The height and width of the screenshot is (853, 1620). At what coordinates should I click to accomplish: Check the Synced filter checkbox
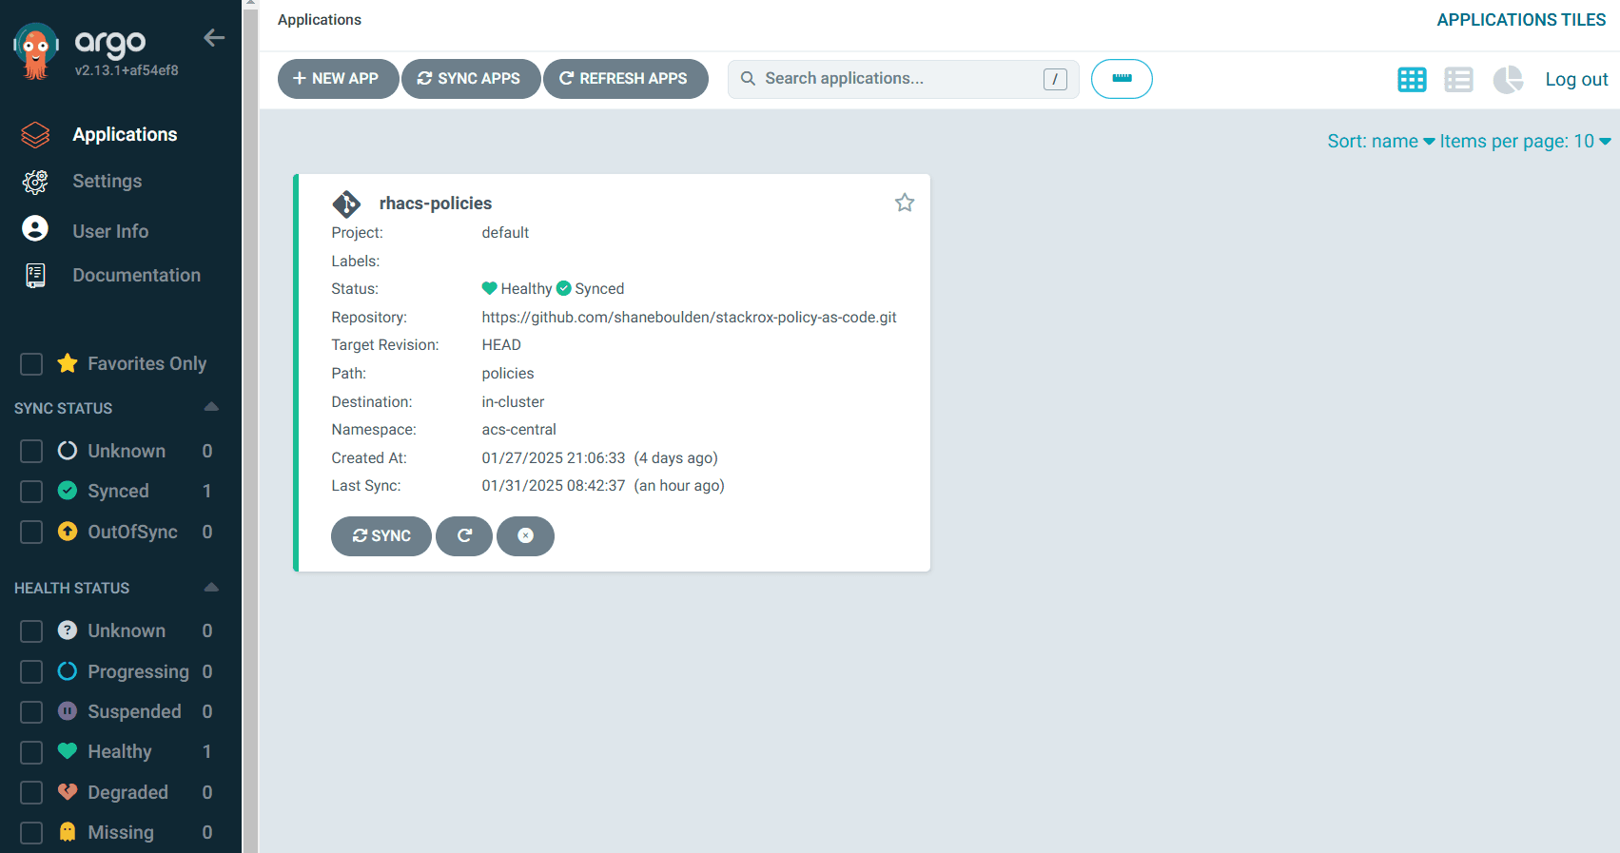(x=31, y=492)
